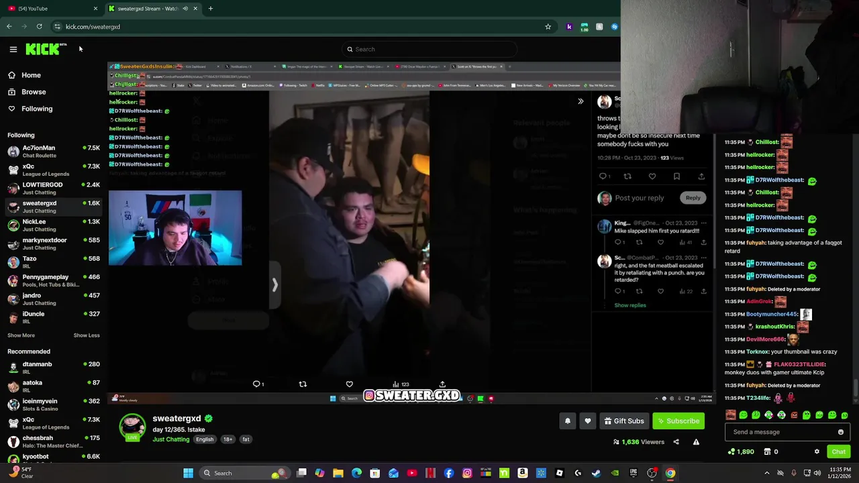Expand followed channels with Show More
Viewport: 859px width, 483px height.
(21, 335)
